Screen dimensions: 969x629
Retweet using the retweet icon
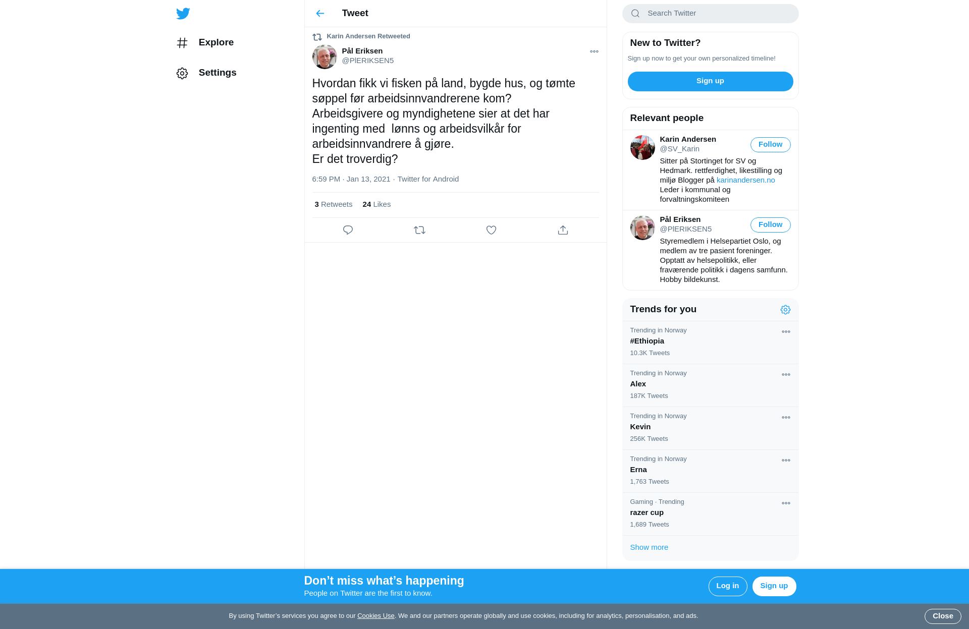[419, 230]
